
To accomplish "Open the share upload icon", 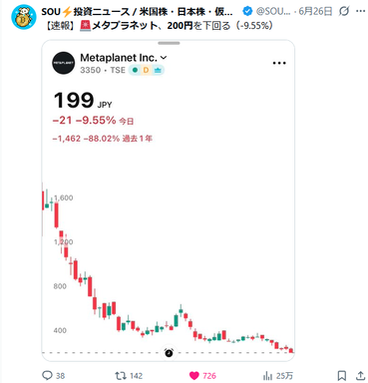I will click(x=361, y=376).
